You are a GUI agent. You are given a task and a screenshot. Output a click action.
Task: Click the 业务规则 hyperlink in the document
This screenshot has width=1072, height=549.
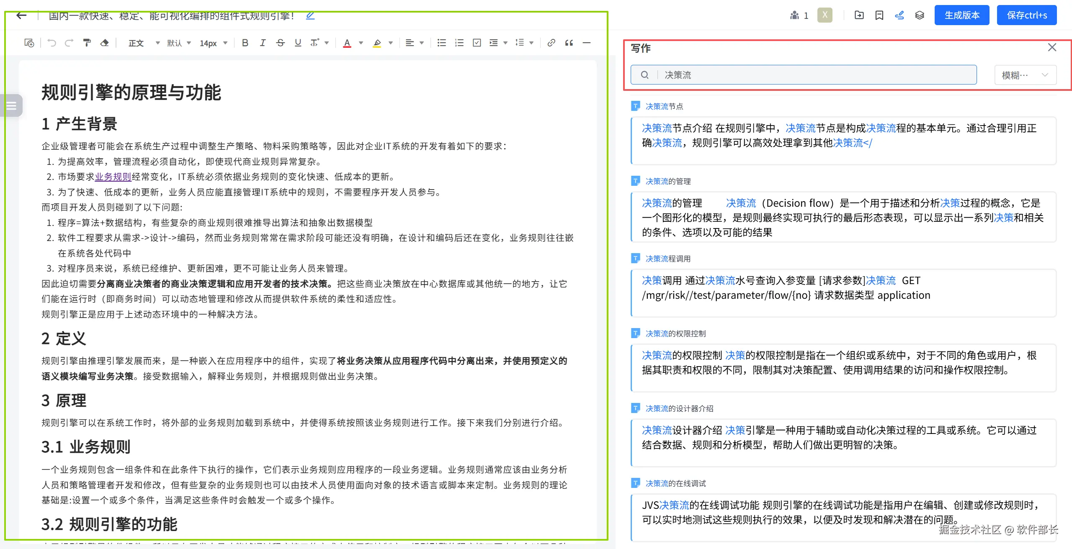point(113,177)
